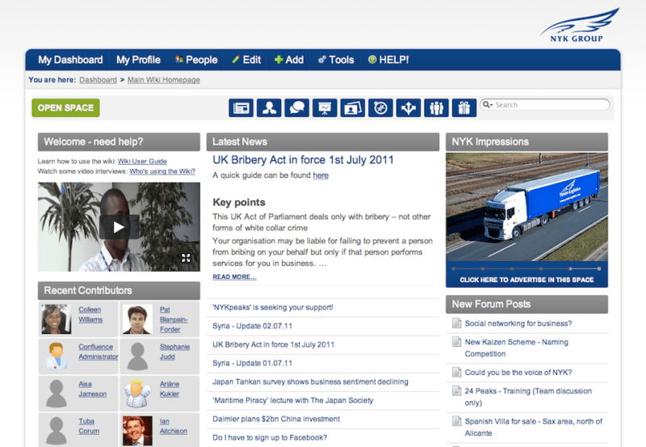Play the welcome interview video

point(119,227)
